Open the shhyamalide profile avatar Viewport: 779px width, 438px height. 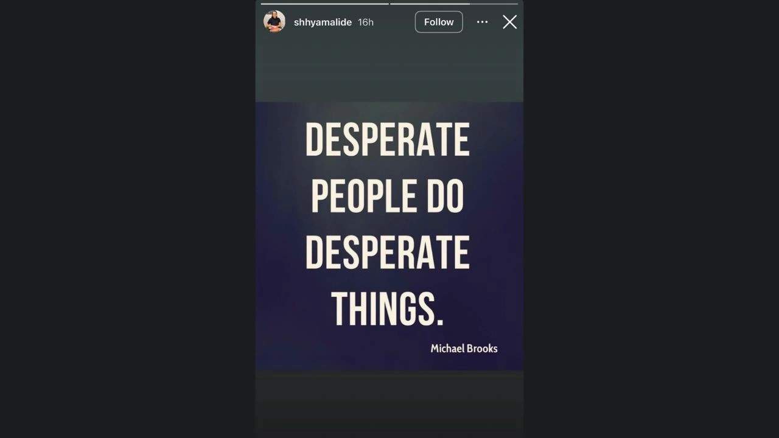coord(274,21)
